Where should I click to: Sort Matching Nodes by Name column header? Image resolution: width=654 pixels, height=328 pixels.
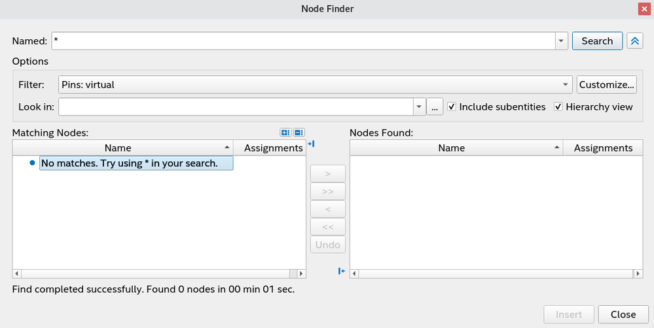click(x=118, y=148)
